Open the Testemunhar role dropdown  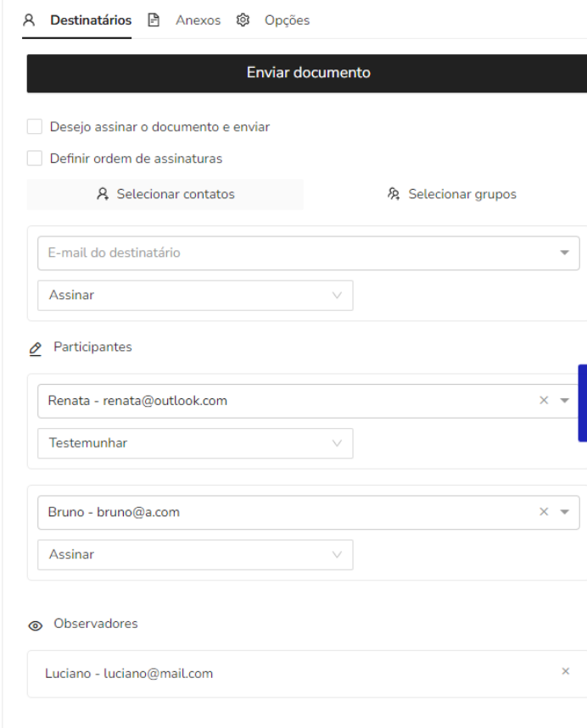click(x=195, y=443)
